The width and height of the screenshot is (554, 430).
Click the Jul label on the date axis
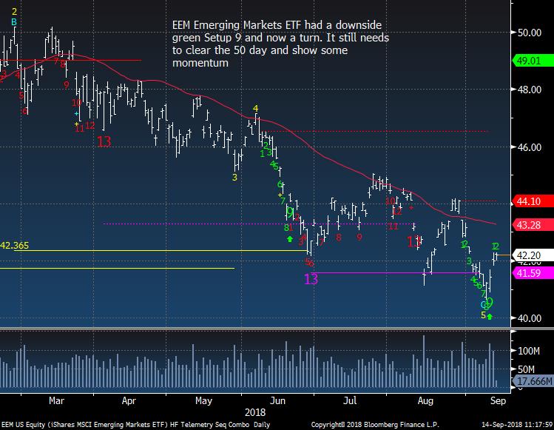coord(350,400)
